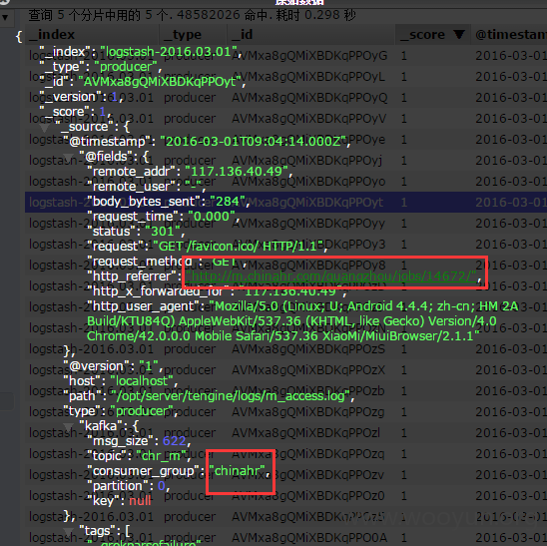The image size is (547, 546).
Task: Click the http_user_agent Mozilla/5.0 string
Action: tap(302, 321)
